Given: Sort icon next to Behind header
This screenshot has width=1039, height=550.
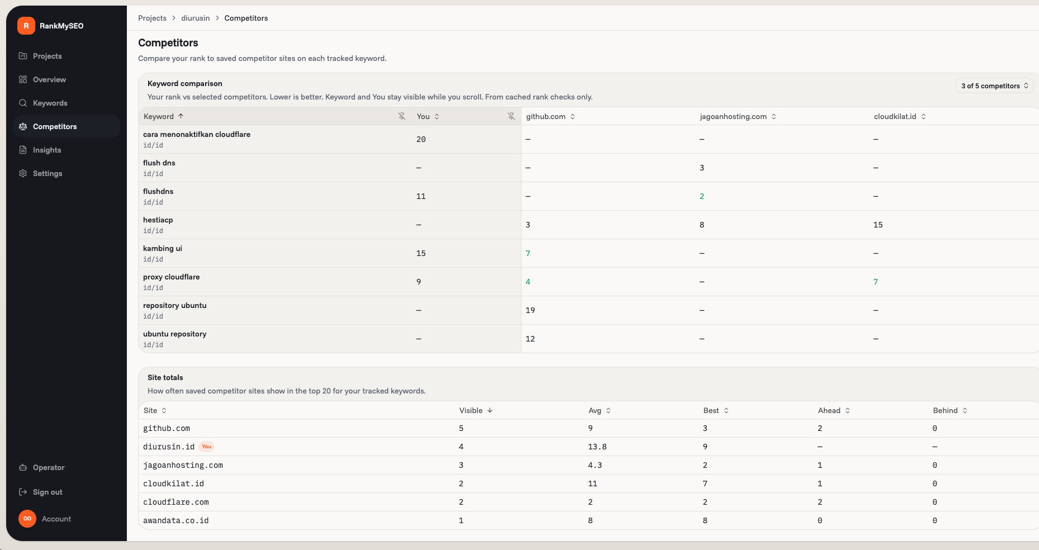Looking at the screenshot, I should (965, 410).
